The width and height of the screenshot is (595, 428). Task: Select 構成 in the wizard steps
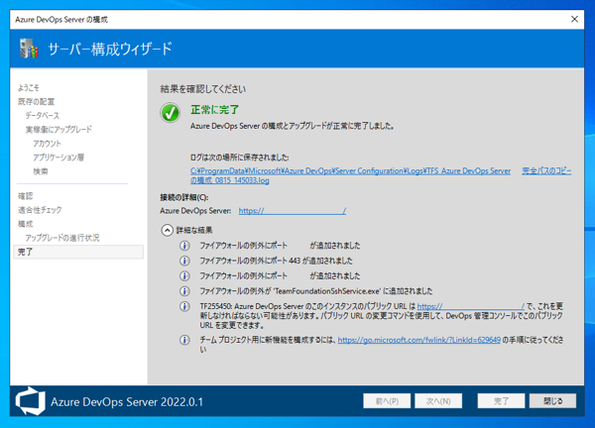tap(26, 224)
